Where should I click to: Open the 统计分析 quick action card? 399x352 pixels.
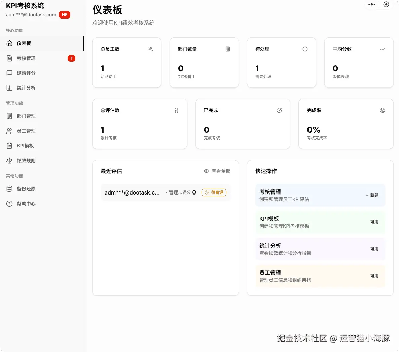point(320,249)
